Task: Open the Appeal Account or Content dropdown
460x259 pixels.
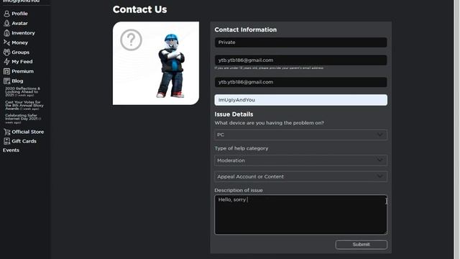Action: click(x=300, y=176)
